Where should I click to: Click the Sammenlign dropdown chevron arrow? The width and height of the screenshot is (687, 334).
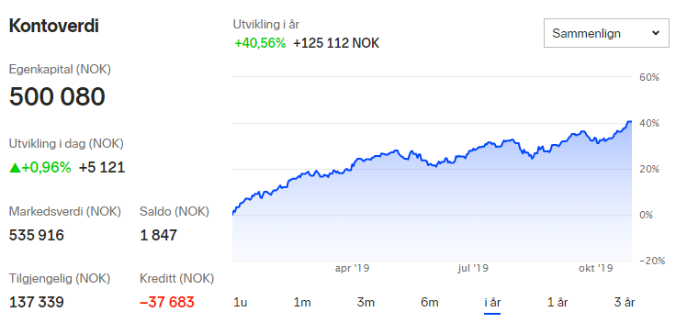[x=656, y=33]
